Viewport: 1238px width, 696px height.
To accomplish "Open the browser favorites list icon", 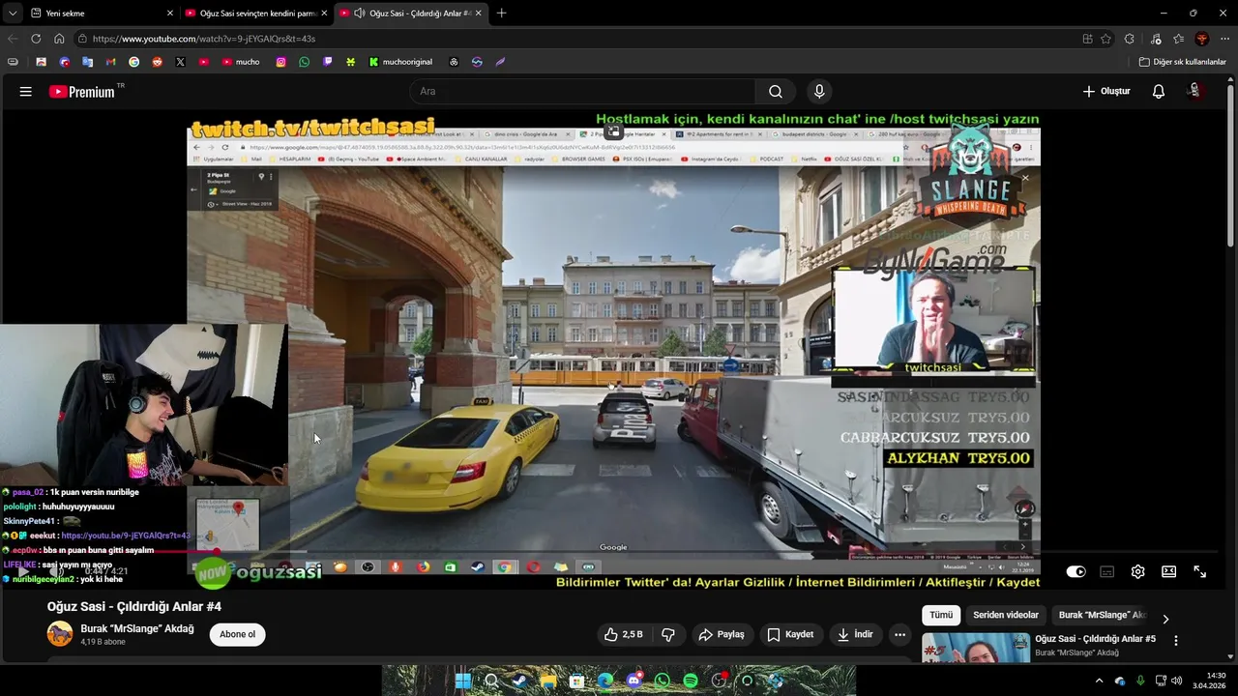I will [x=1179, y=39].
